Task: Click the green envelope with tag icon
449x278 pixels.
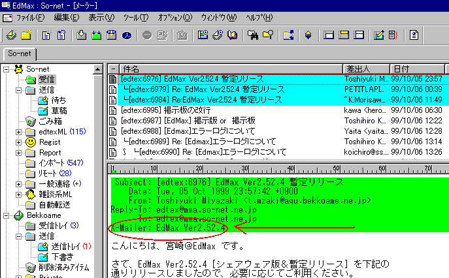Action: pyautogui.click(x=218, y=35)
